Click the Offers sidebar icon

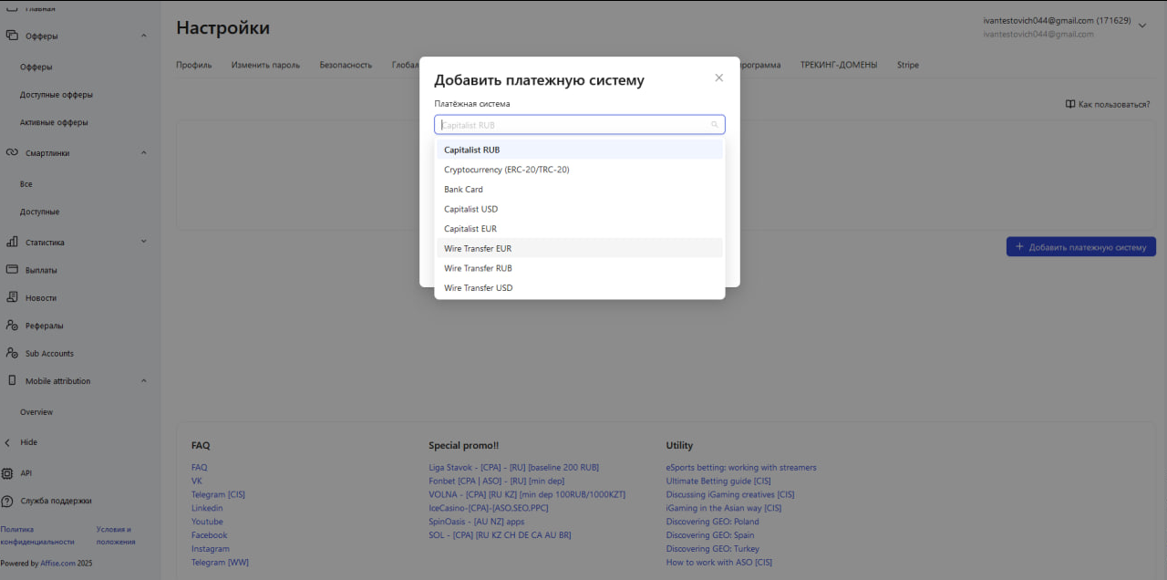click(x=12, y=36)
